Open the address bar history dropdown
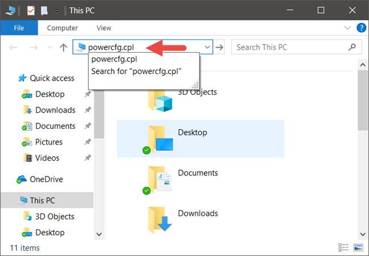Screen dimensions: 369x256 pos(207,47)
